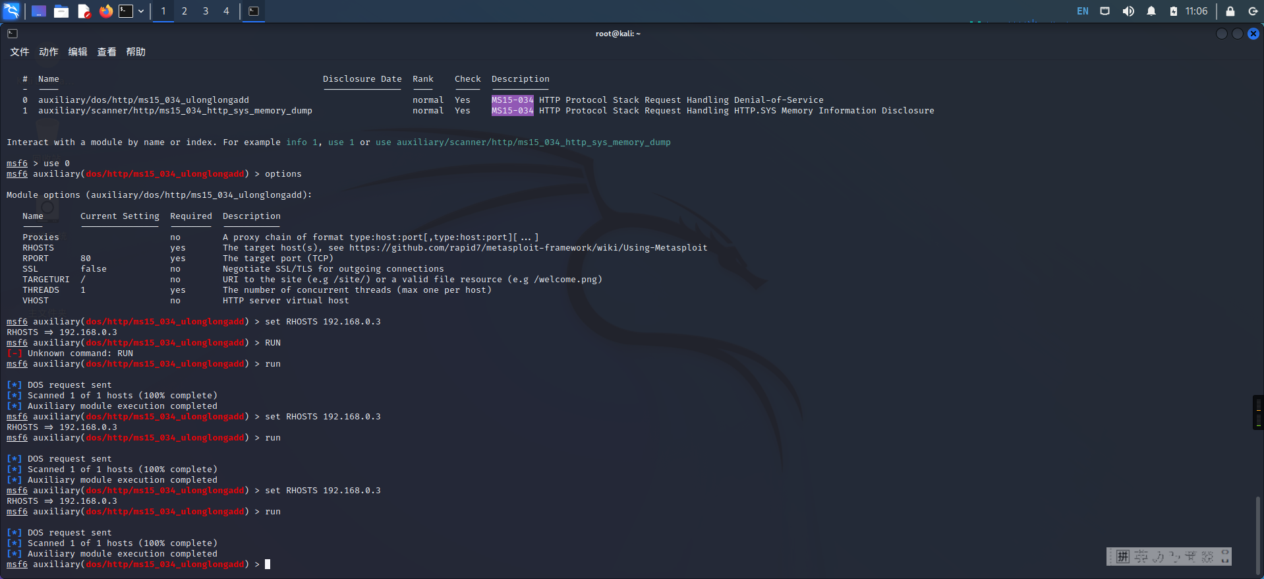Click 'Negotiate SSL/TLS for outgoing connections' text
This screenshot has width=1264, height=579.
(333, 269)
